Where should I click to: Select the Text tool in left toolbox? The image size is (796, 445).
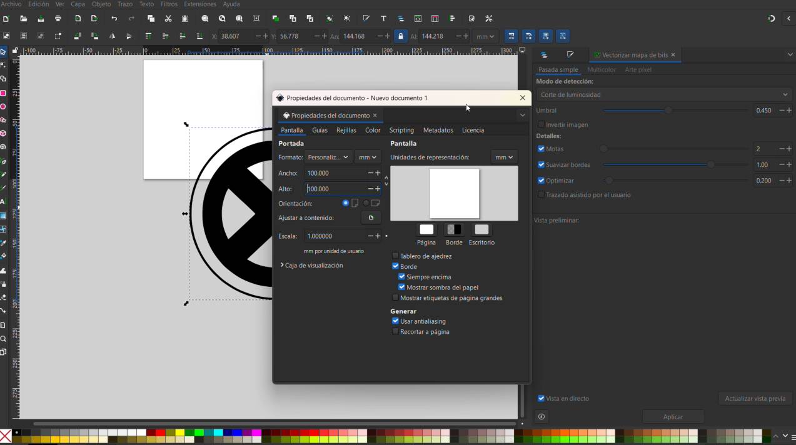[3, 201]
